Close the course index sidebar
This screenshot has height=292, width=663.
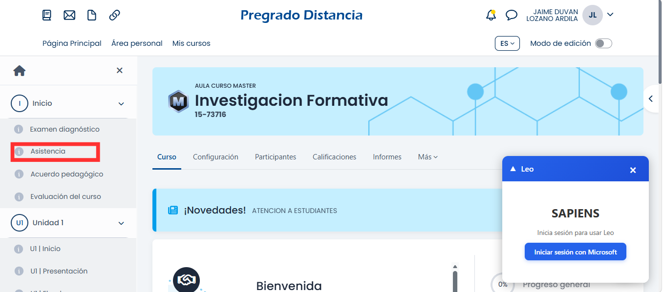(120, 71)
